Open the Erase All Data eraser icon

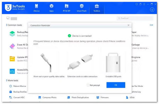pyautogui.click(x=12, y=46)
